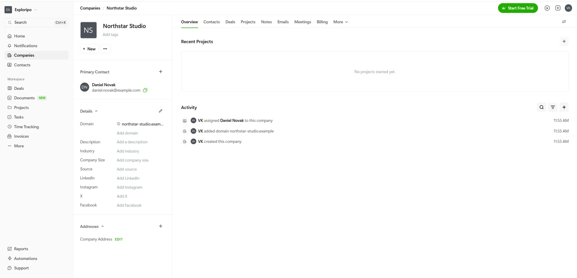
Task: Click the NS company avatar
Action: tap(88, 30)
